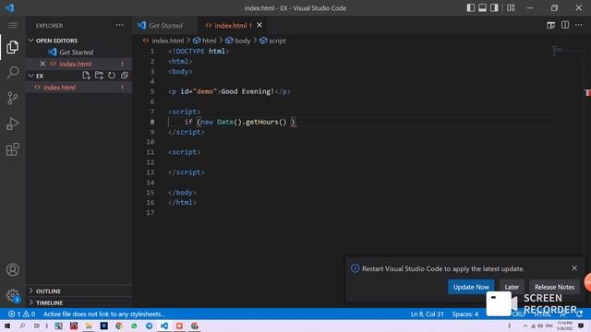
Task: Open Windows taskbar search
Action: (22, 326)
